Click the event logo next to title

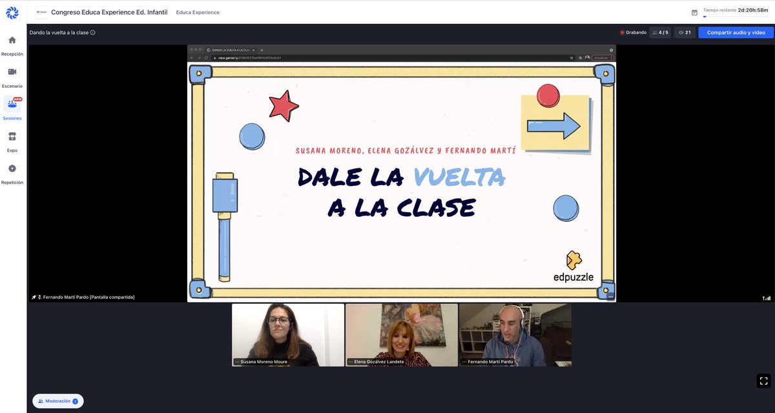(41, 12)
